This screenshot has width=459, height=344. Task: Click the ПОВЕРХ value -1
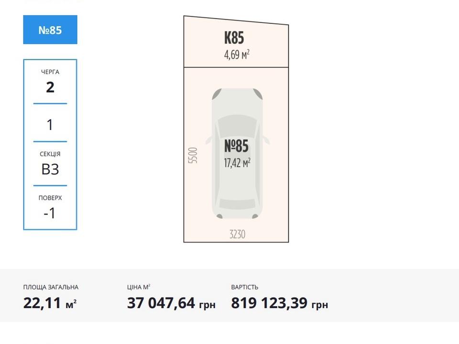pos(49,213)
